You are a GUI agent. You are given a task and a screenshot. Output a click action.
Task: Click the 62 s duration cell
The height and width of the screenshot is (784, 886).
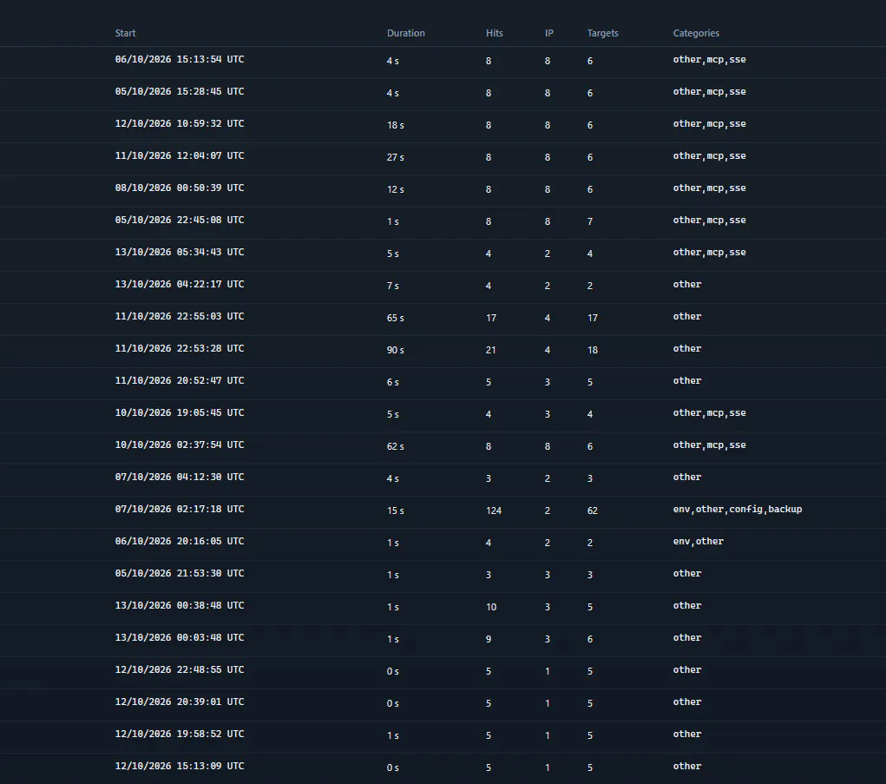point(396,446)
